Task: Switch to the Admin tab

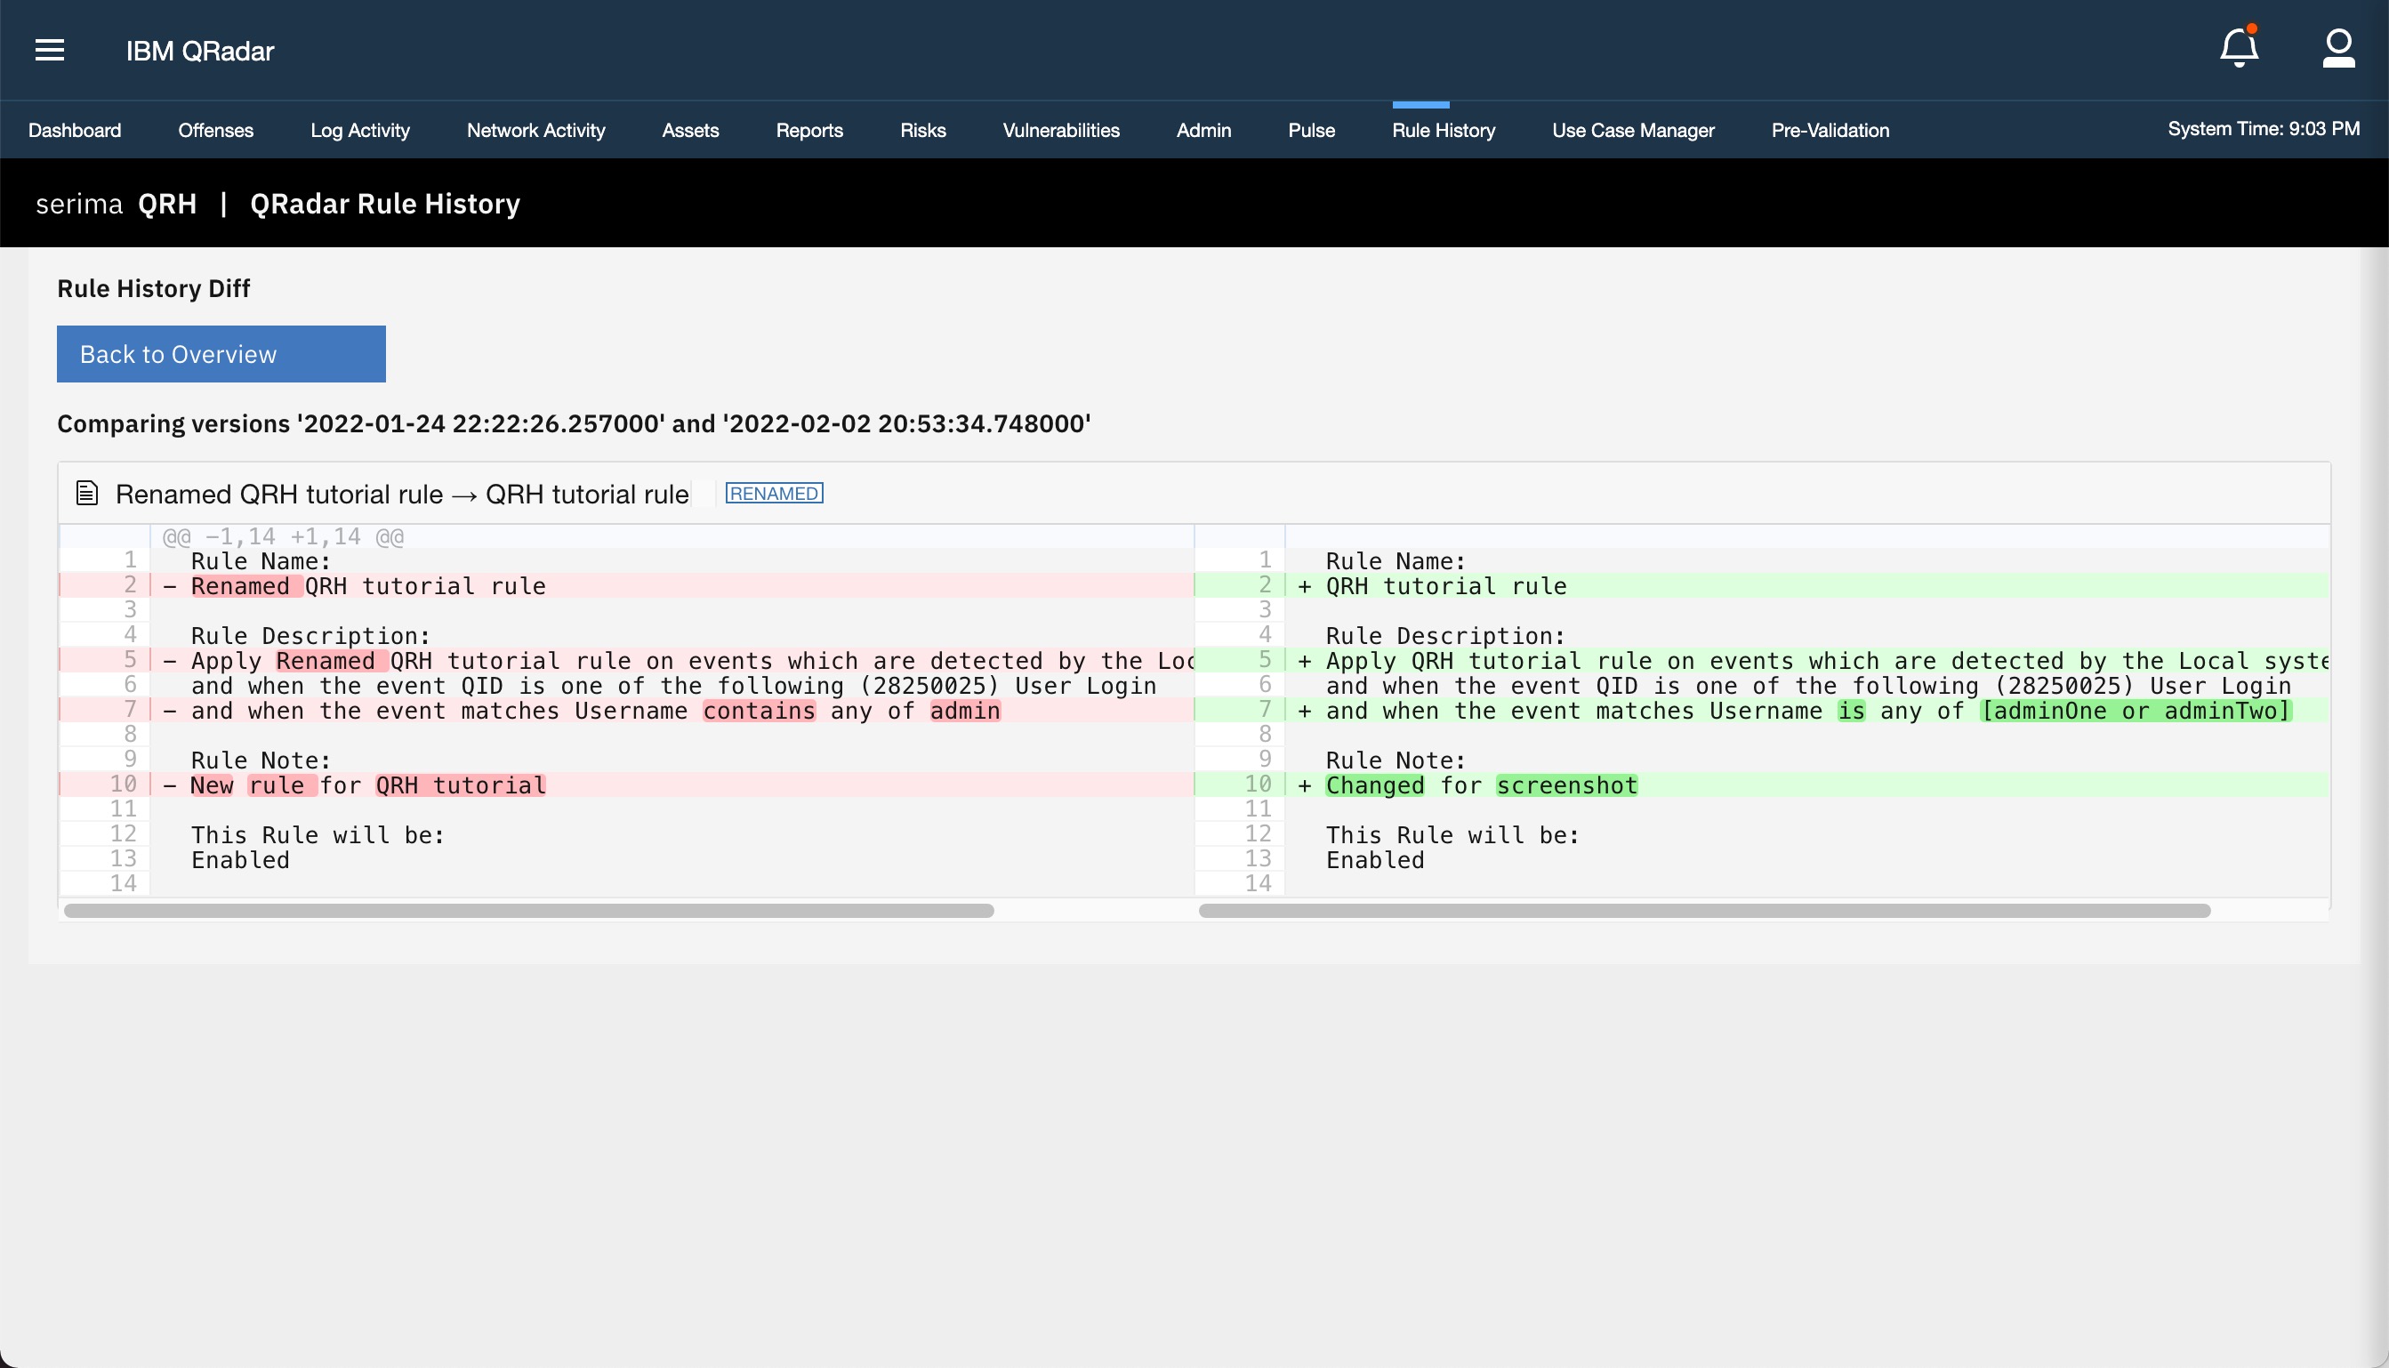Action: 1203,130
